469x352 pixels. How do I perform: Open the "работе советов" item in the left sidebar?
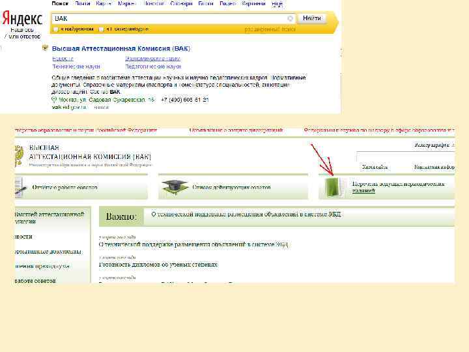pos(35,281)
